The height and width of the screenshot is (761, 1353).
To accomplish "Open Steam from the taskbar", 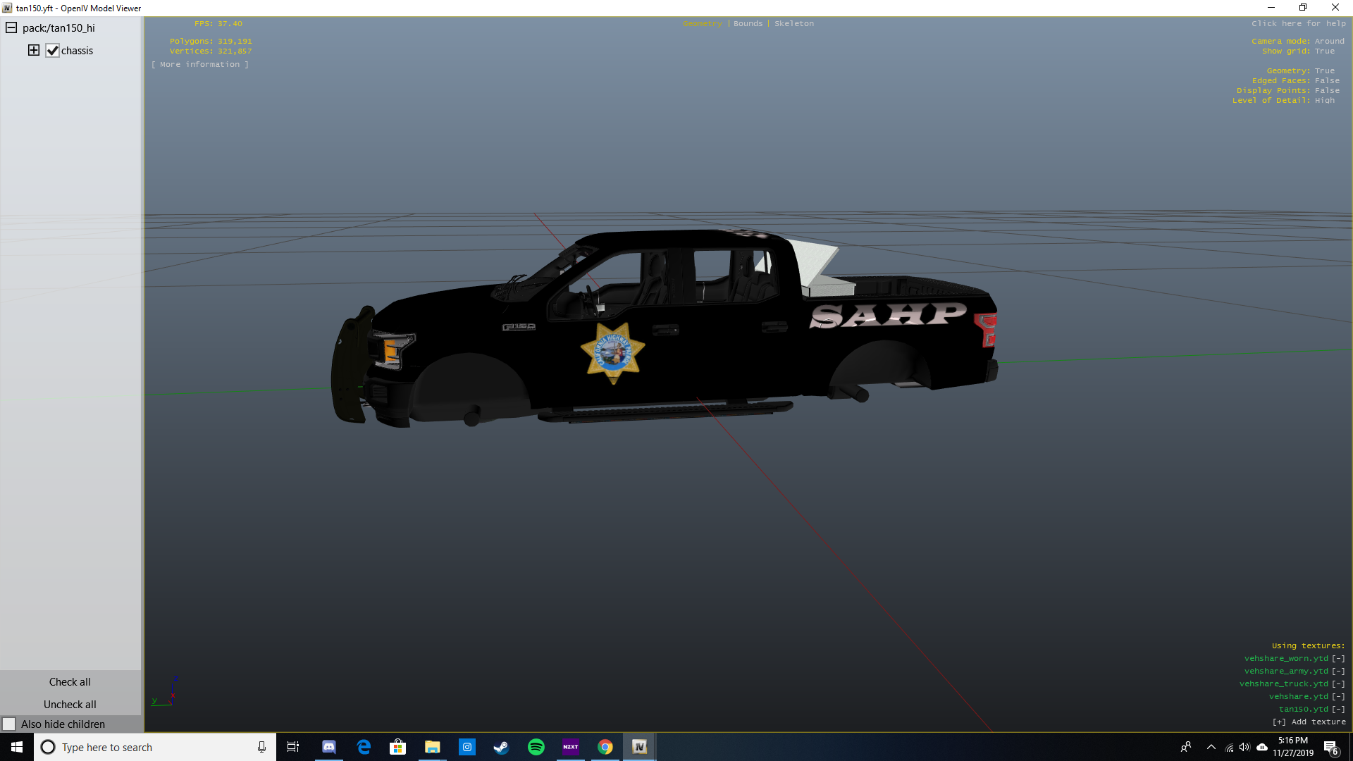I will (x=501, y=747).
